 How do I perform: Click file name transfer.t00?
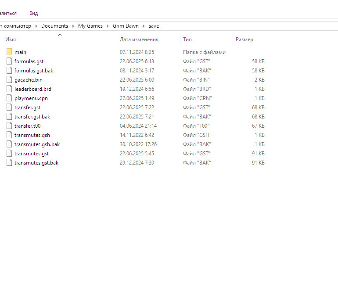pyautogui.click(x=27, y=126)
